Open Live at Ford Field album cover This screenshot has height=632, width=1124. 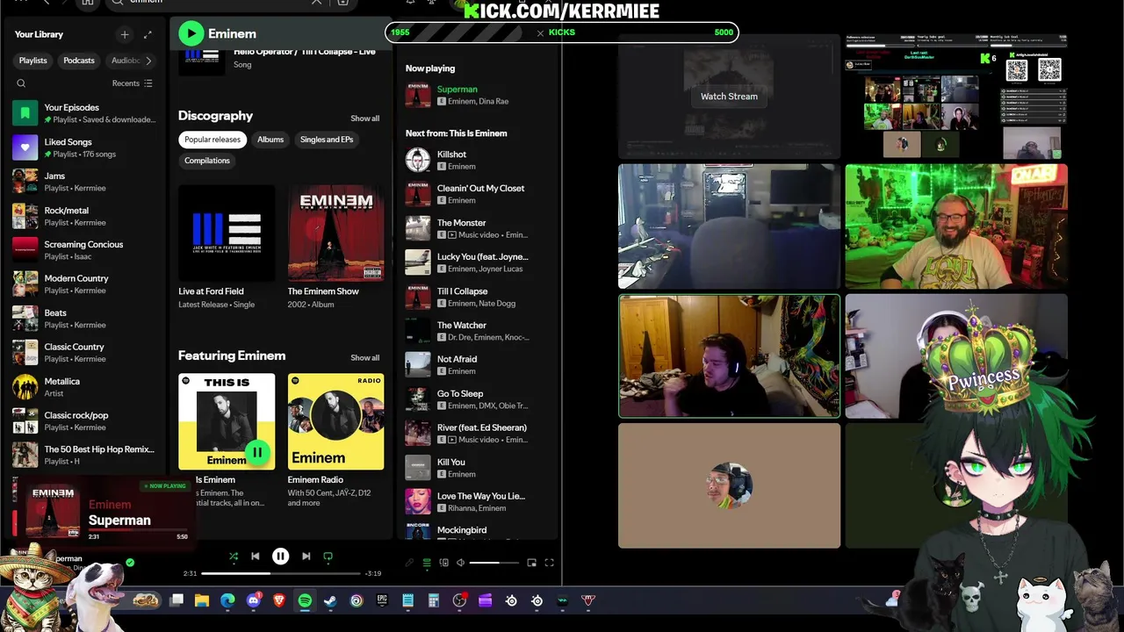[x=227, y=232]
